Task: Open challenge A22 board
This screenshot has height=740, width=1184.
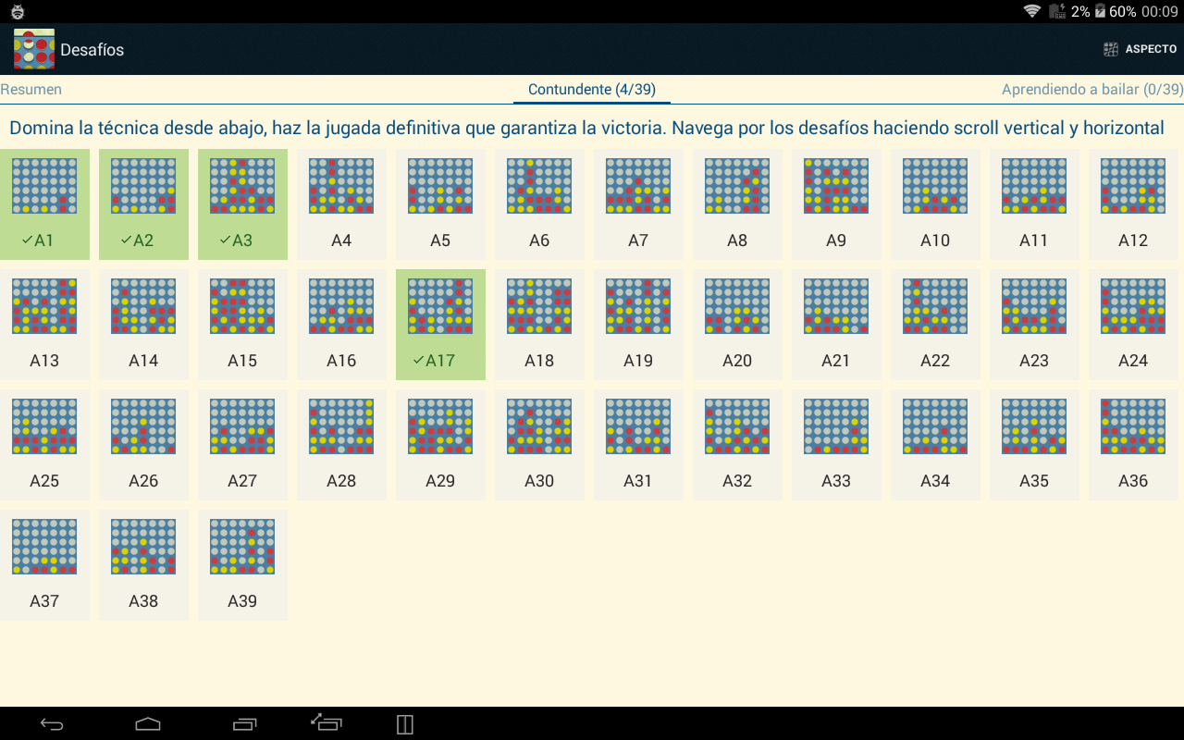Action: coord(935,325)
